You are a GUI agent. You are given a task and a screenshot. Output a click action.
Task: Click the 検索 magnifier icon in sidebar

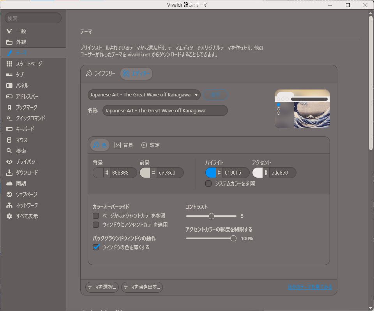(9, 151)
